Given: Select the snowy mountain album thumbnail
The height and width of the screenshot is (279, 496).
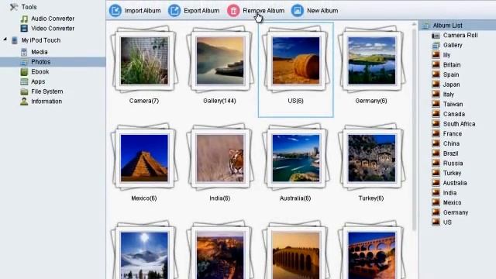Looking at the screenshot, I should coord(144,250).
